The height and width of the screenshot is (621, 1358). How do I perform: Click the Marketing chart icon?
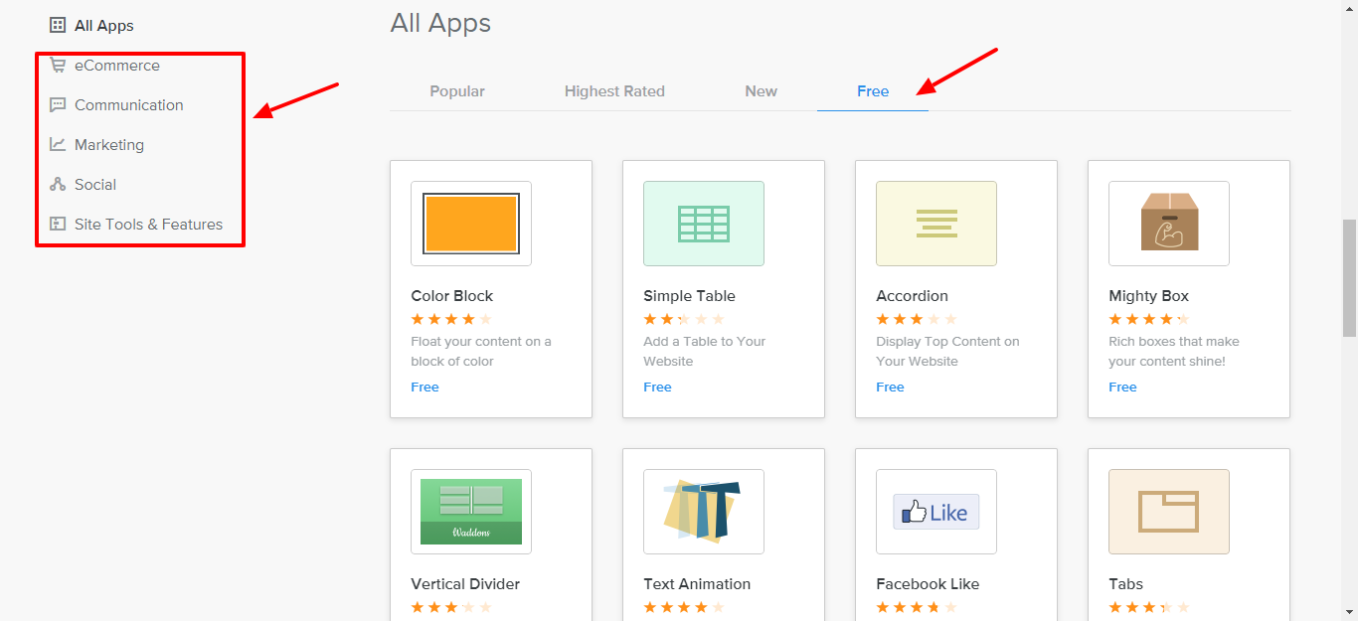click(58, 145)
